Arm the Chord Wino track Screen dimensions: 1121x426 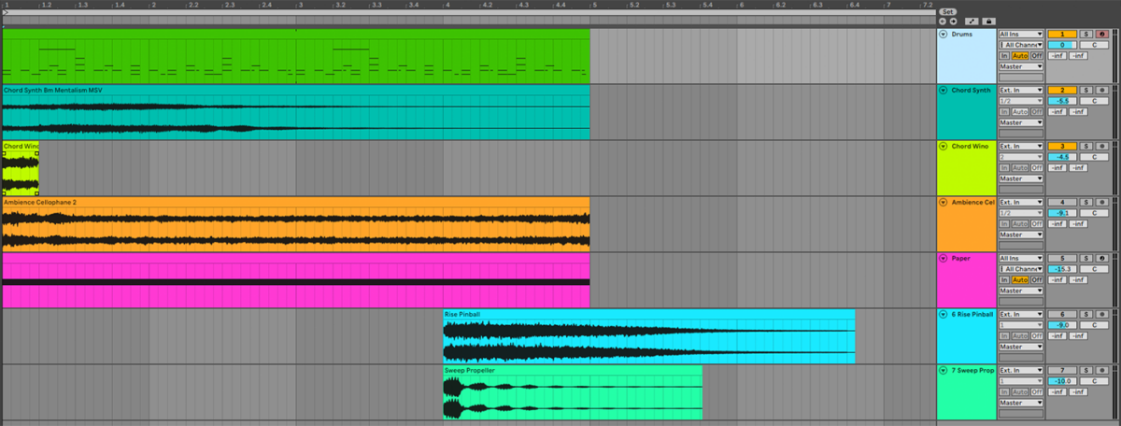(1102, 146)
